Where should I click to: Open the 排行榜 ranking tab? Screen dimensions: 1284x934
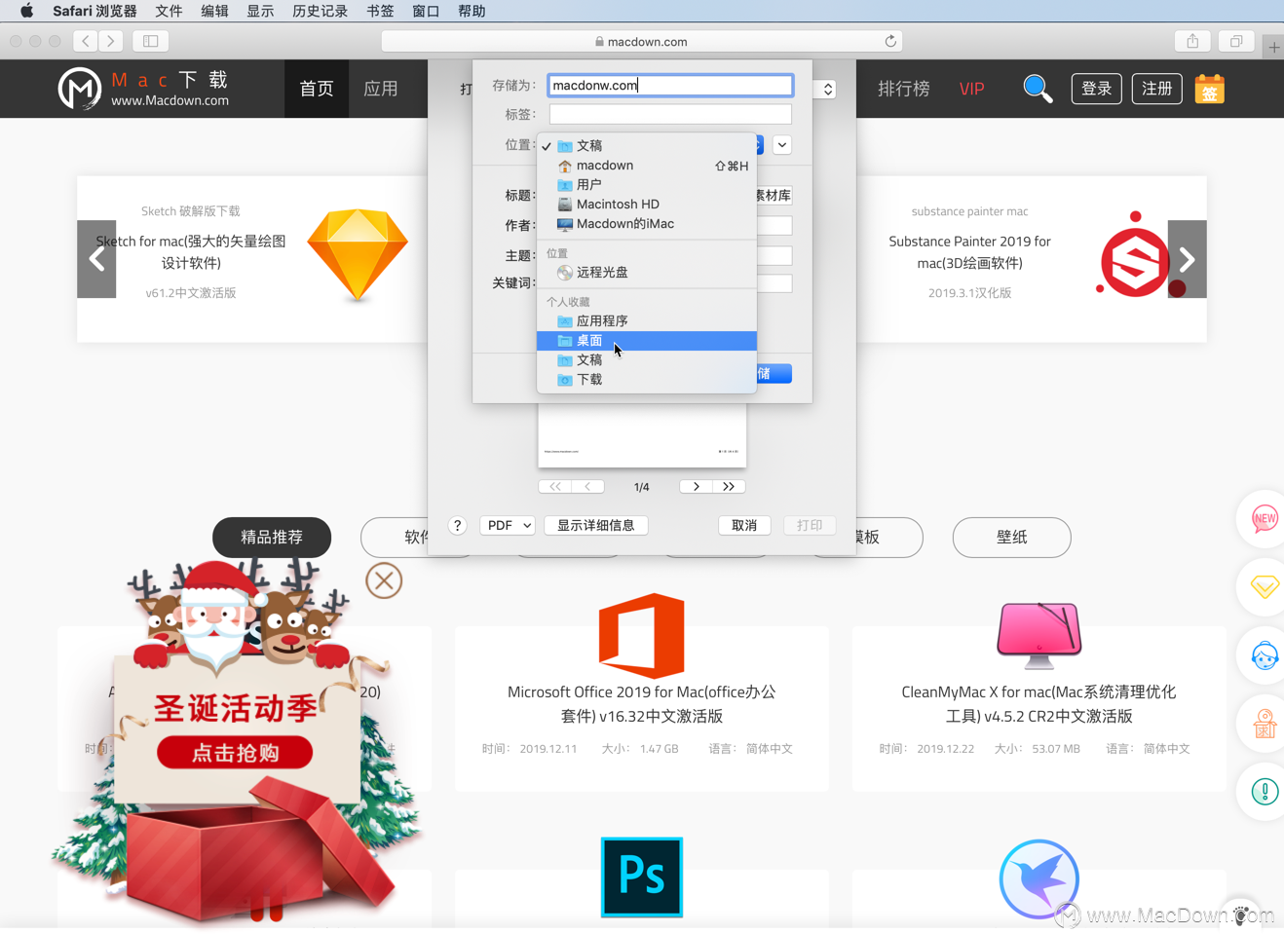coord(904,89)
